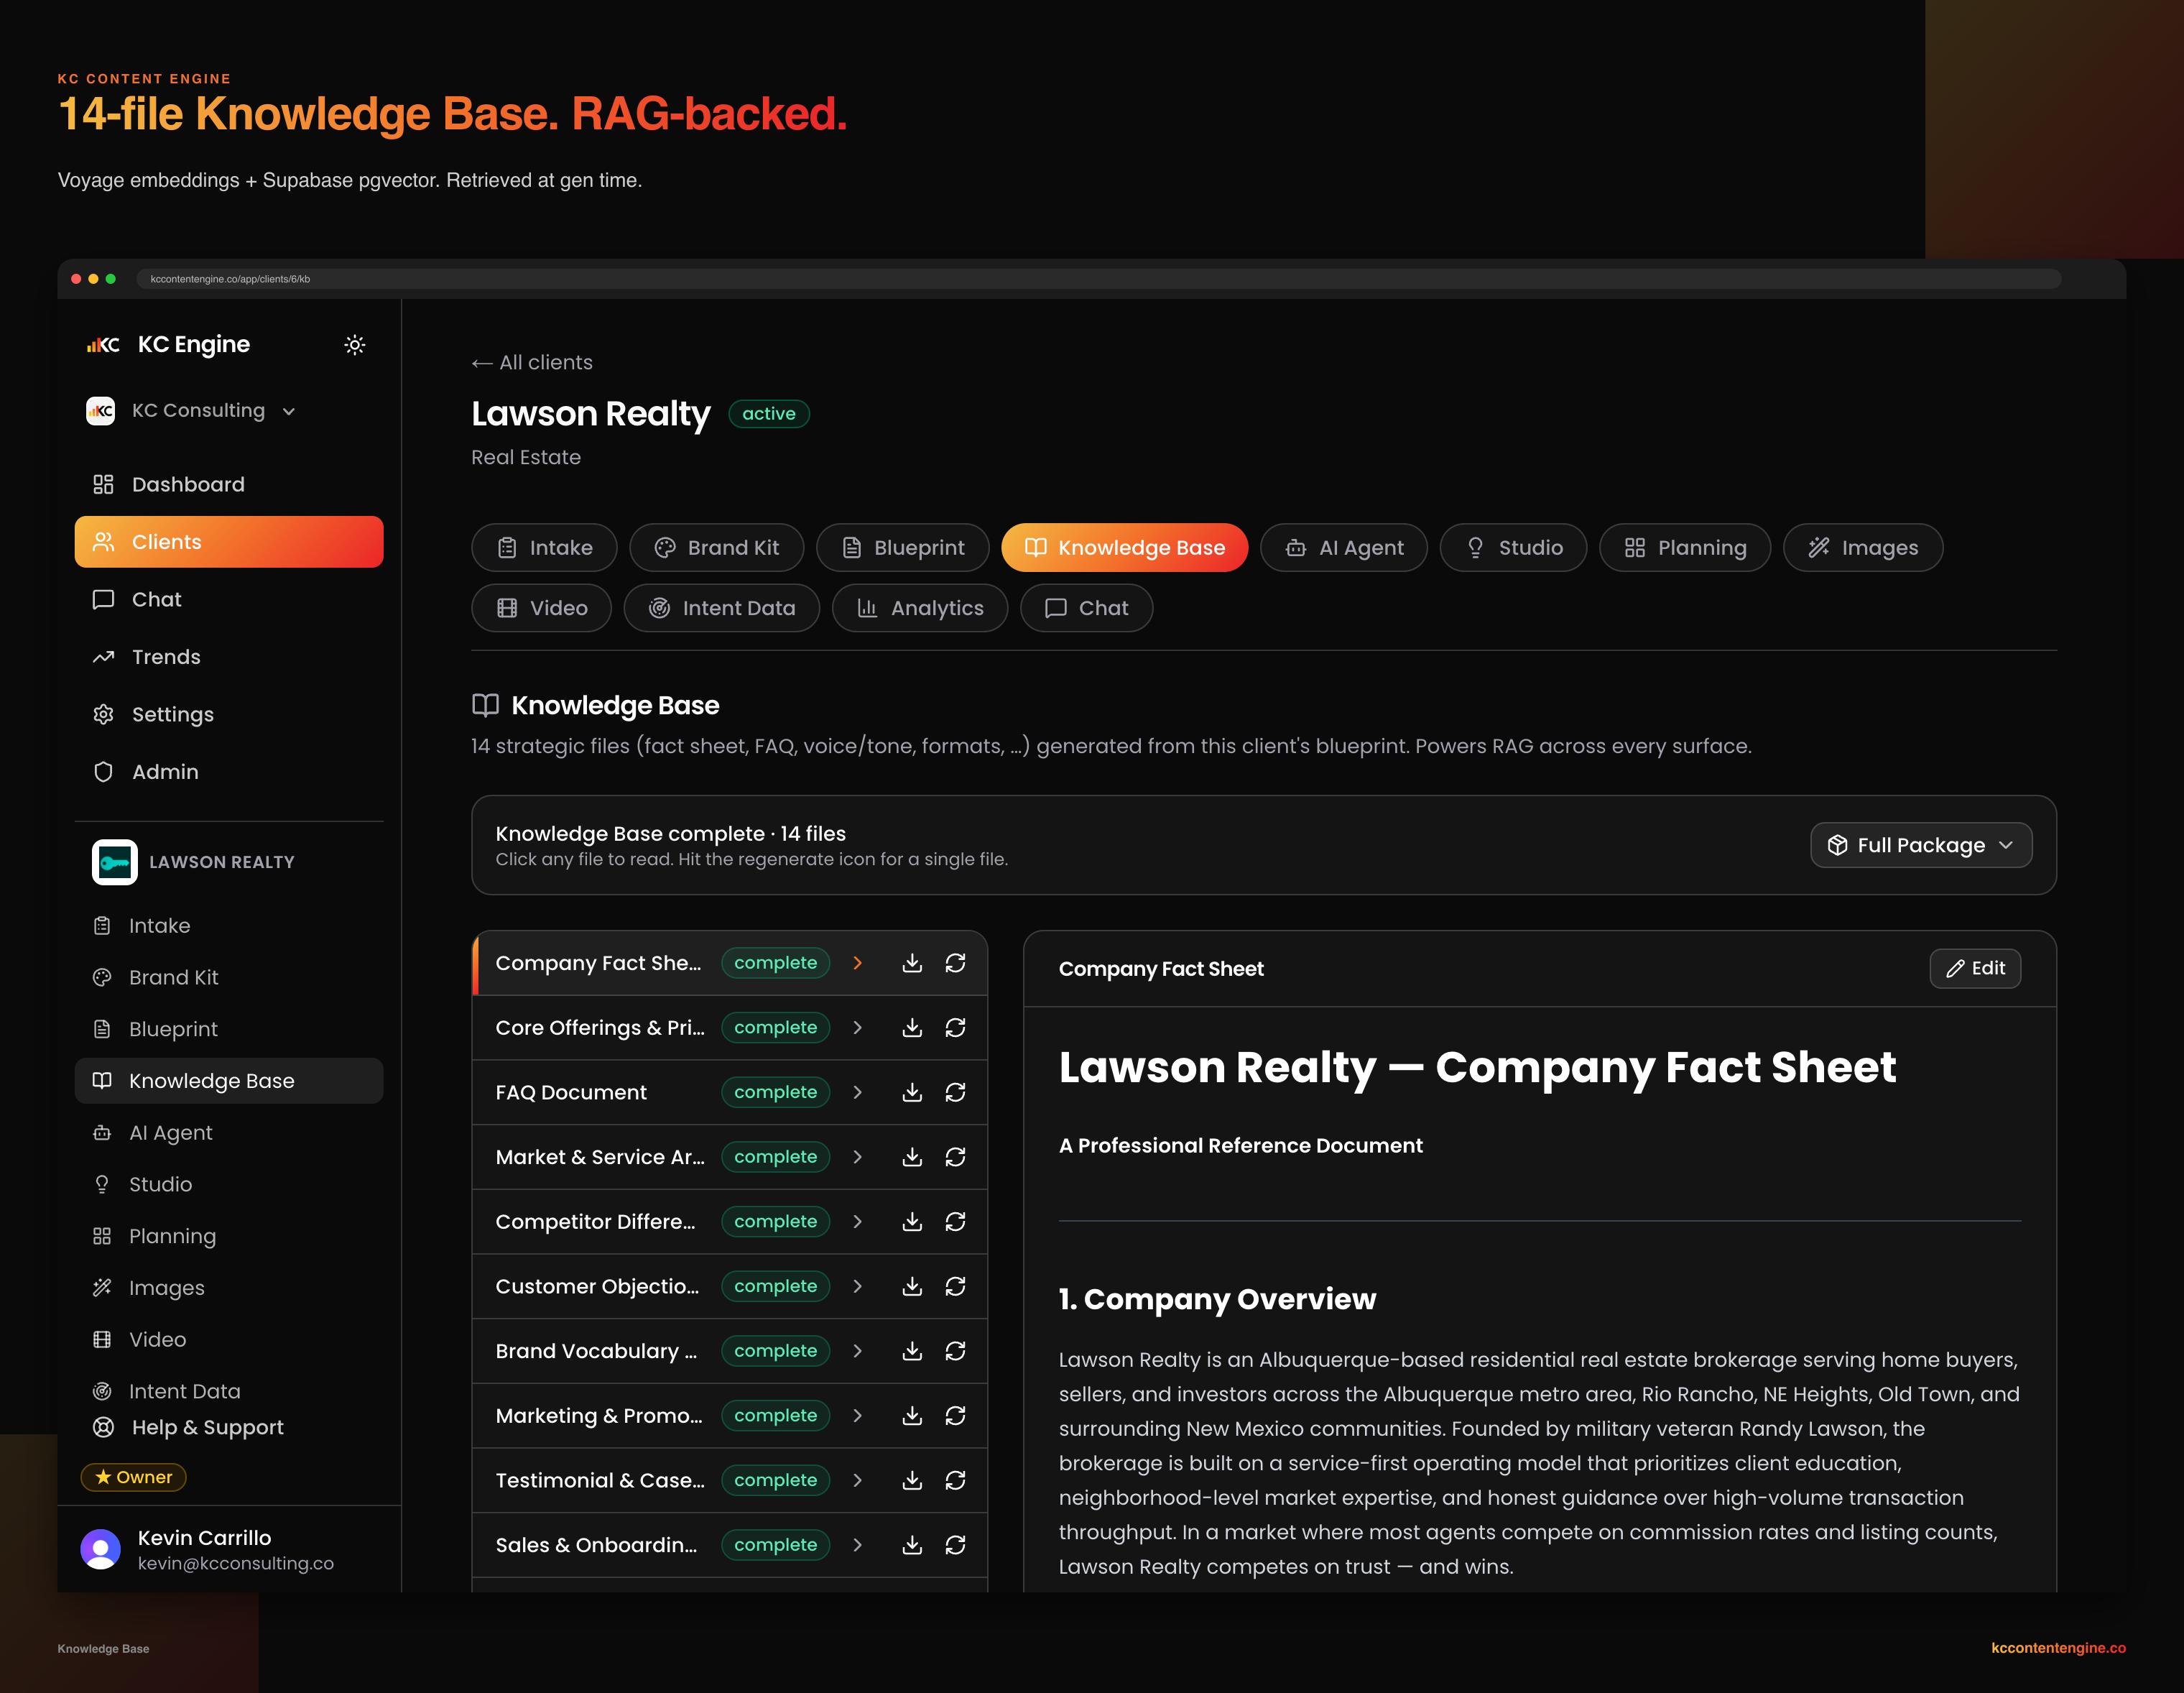Download the FAQ Document file
Screen dimensions: 2184x1693
click(912, 1092)
